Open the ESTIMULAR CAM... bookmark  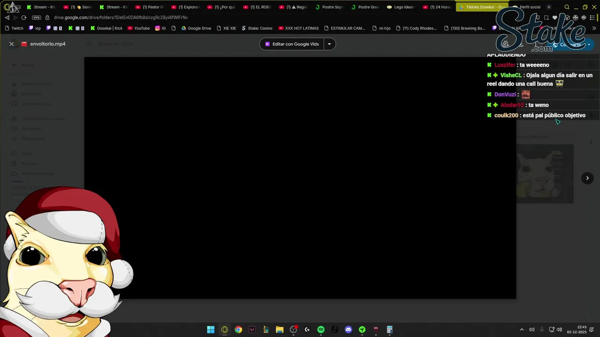[345, 28]
